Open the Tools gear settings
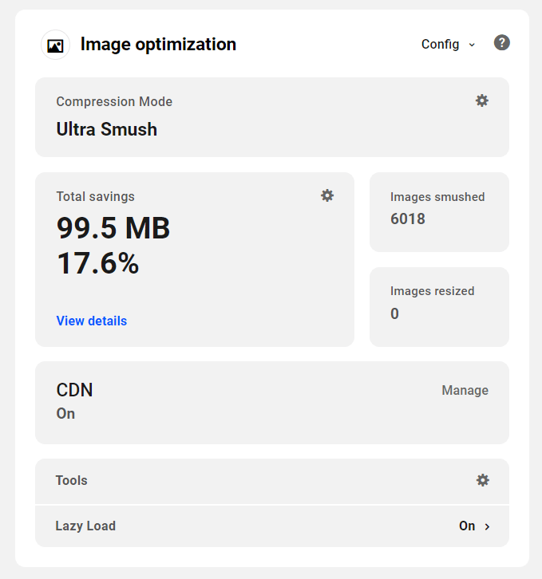The height and width of the screenshot is (579, 542). click(482, 480)
